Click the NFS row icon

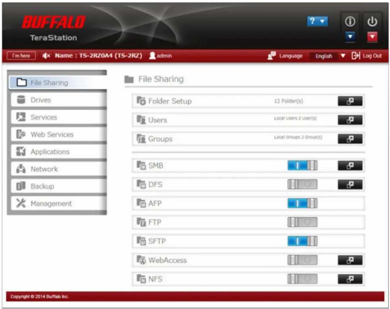pyautogui.click(x=141, y=279)
